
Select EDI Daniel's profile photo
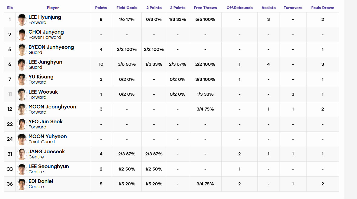[x=22, y=184]
